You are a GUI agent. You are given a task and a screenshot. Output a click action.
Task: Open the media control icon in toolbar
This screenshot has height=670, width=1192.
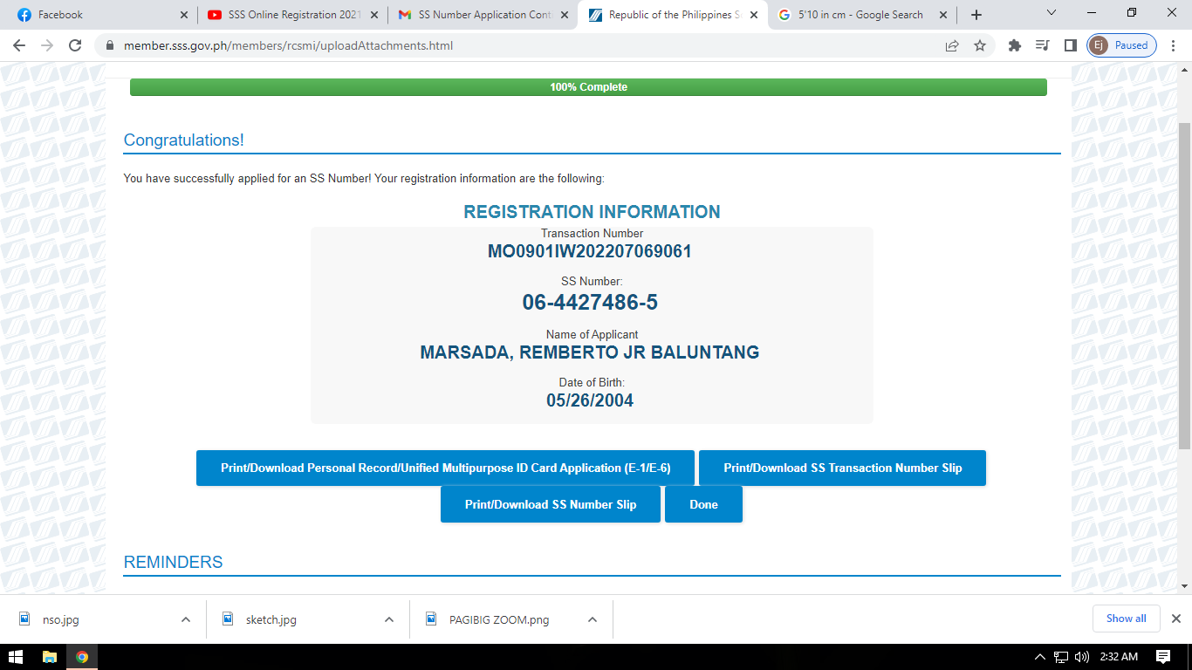point(1042,45)
